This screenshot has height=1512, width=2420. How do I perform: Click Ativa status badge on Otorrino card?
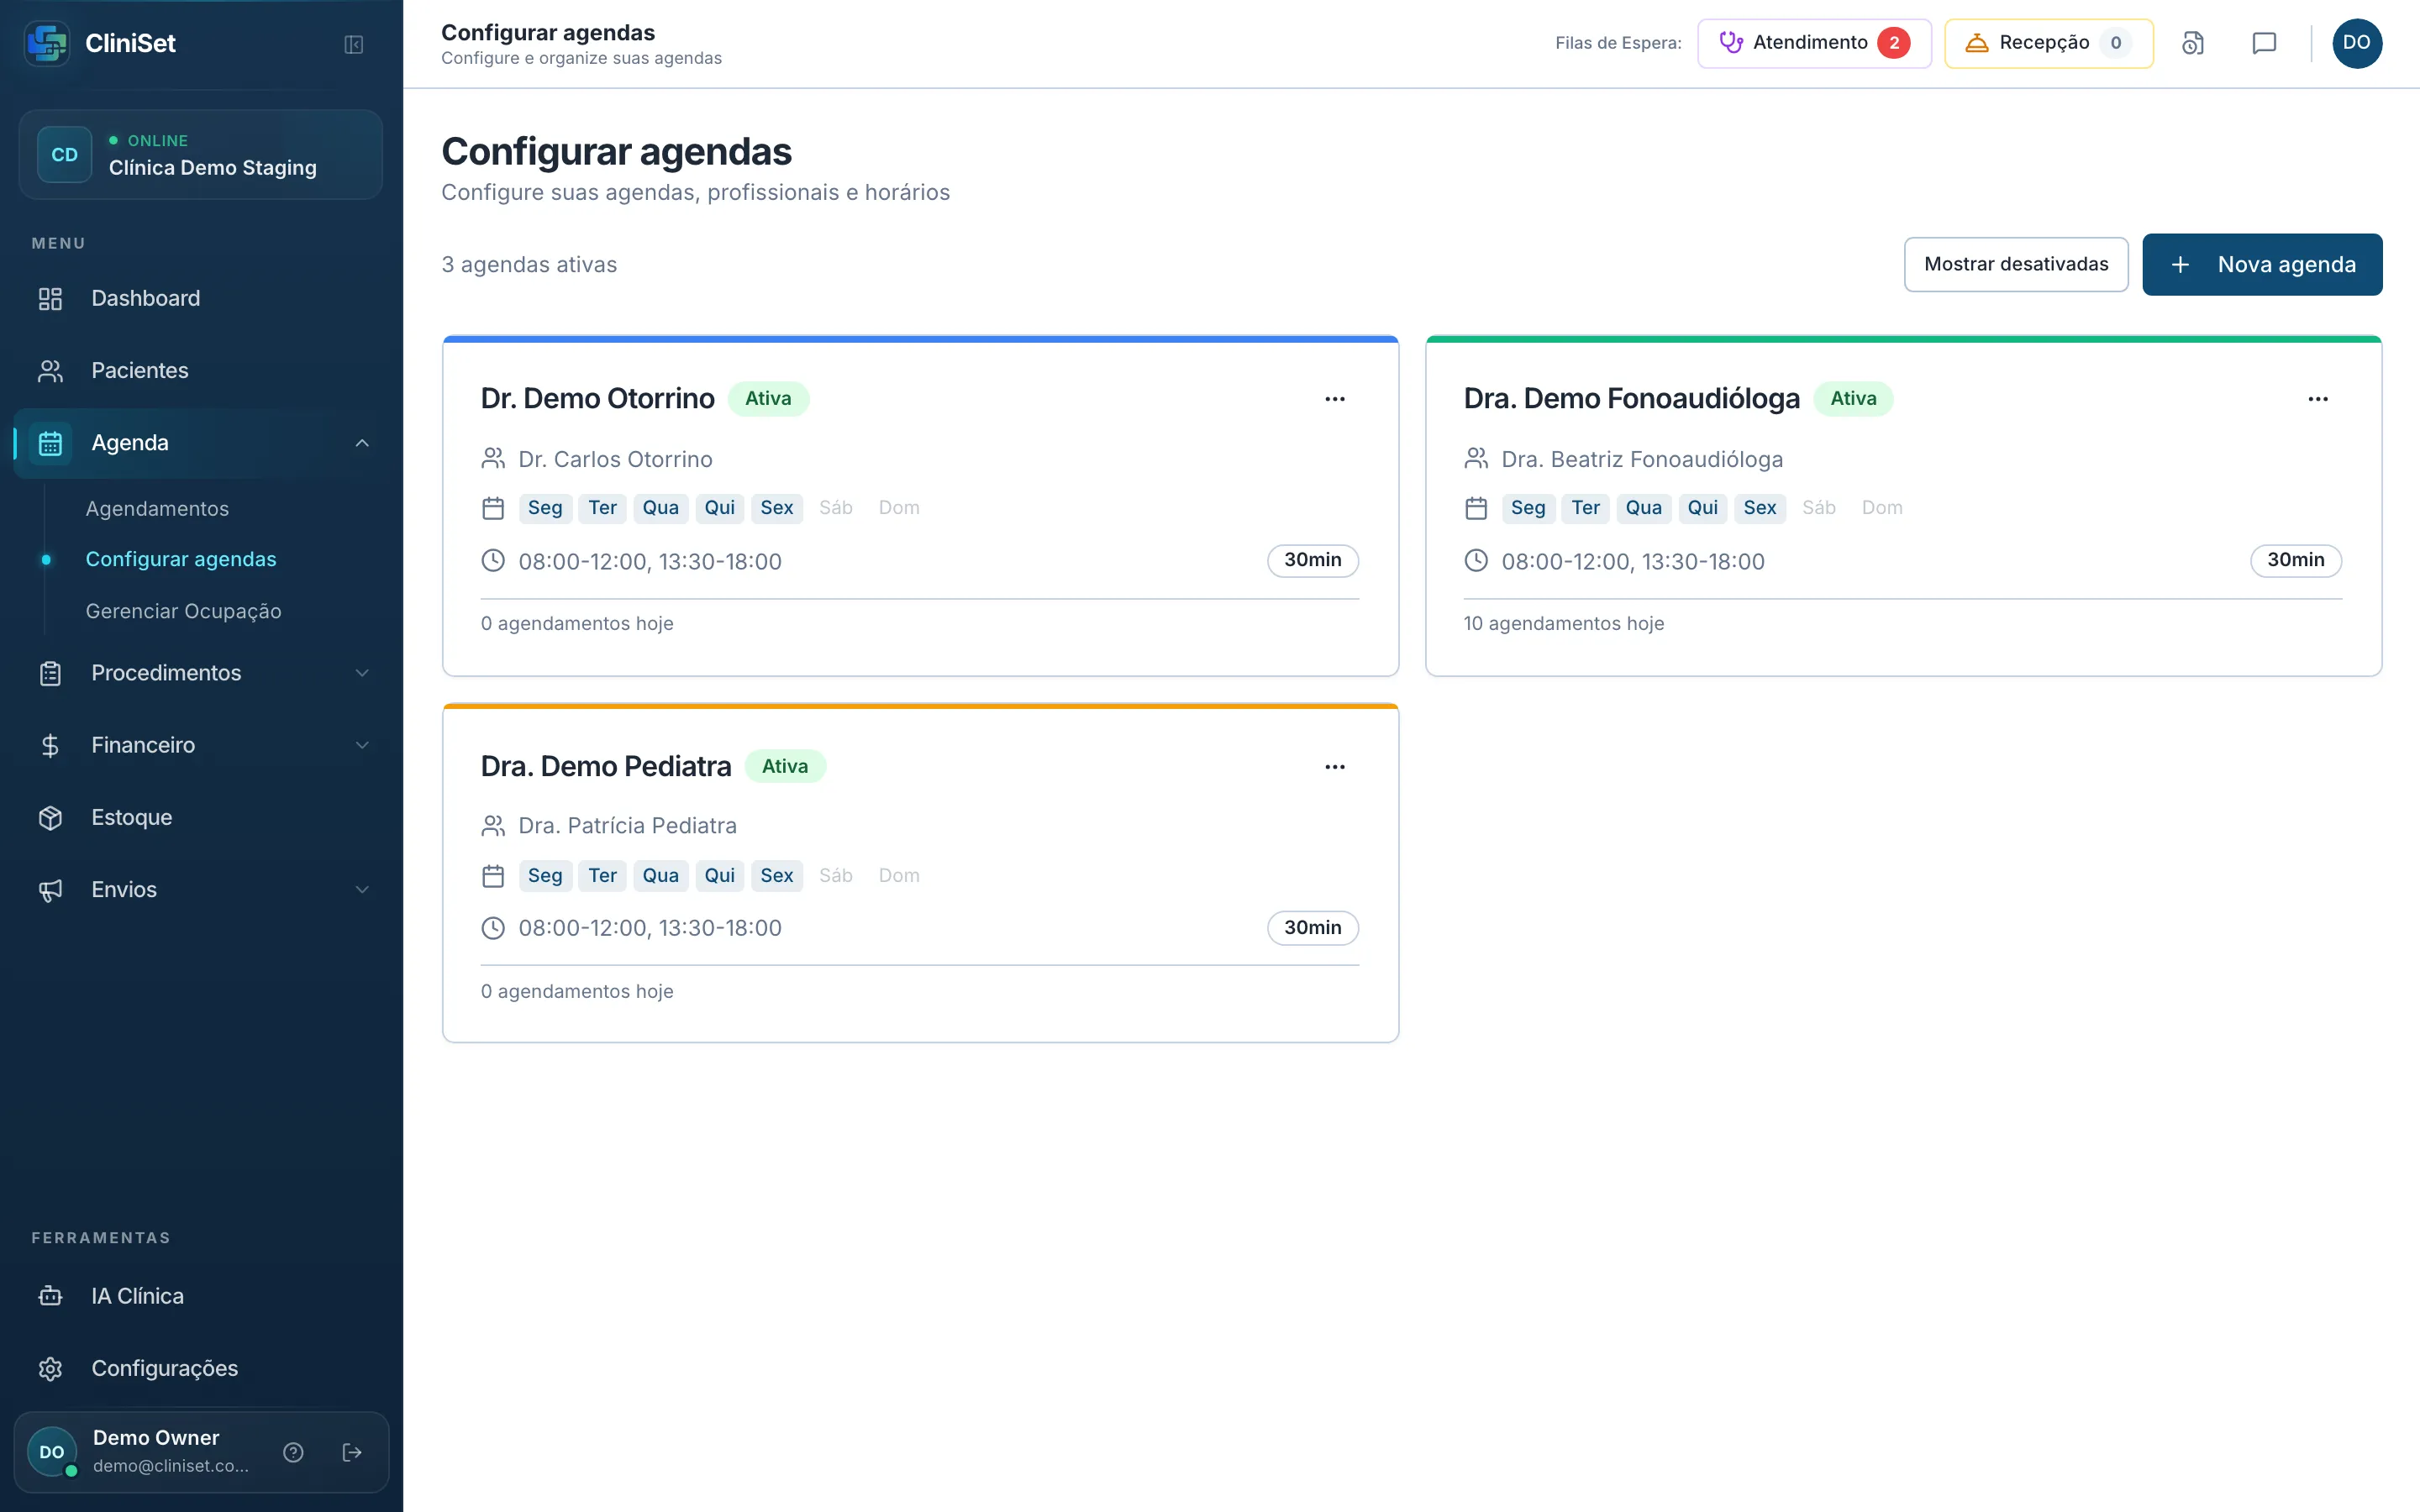768,398
